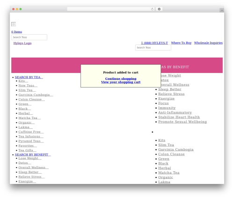Select New Teas in left list
This screenshot has height=198, width=234.
coord(28,86)
